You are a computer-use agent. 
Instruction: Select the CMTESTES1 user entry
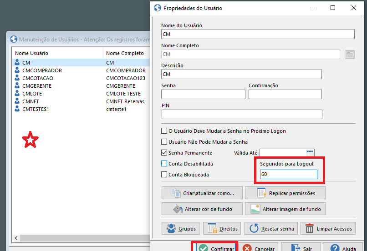[x=81, y=109]
